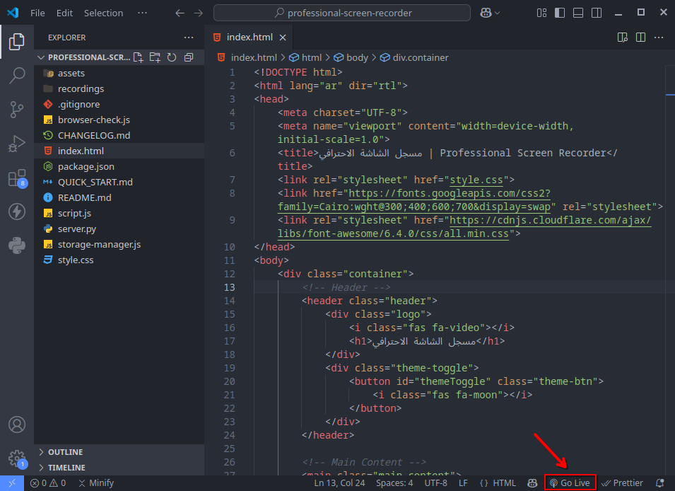Screen dimensions: 675x491
Task: Expand the assets folder
Action: (119, 74)
